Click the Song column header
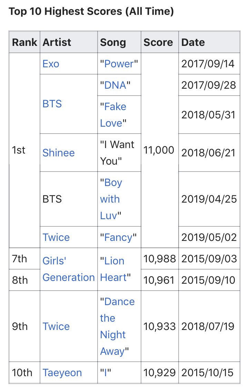This screenshot has width=250, height=390. tap(113, 42)
